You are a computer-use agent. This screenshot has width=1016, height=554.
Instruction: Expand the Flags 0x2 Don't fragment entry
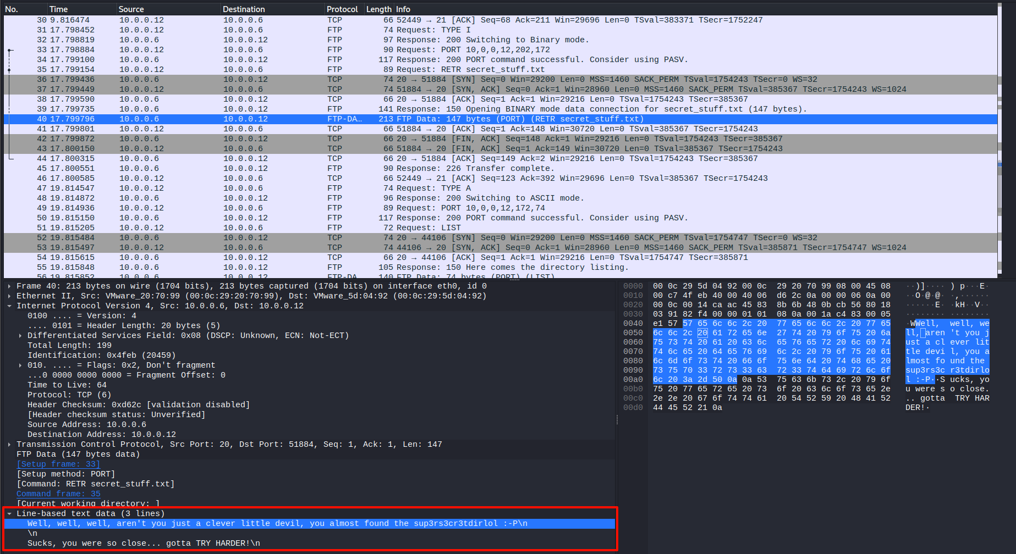click(x=20, y=365)
